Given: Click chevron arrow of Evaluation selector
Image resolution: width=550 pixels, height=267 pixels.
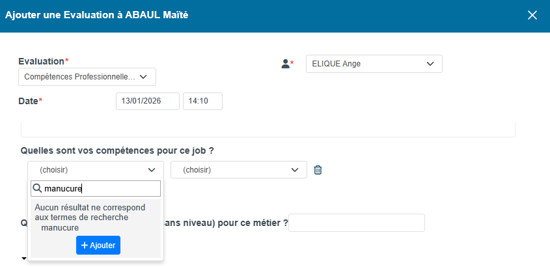Looking at the screenshot, I should pos(143,77).
